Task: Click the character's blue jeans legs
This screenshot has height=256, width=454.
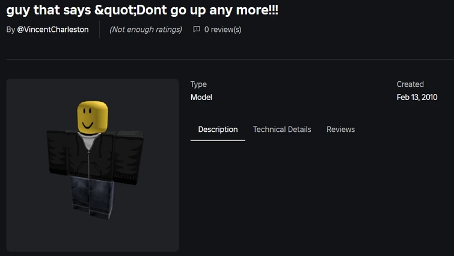Action: [91, 196]
